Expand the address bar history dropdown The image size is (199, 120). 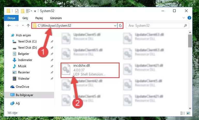pyautogui.click(x=115, y=26)
